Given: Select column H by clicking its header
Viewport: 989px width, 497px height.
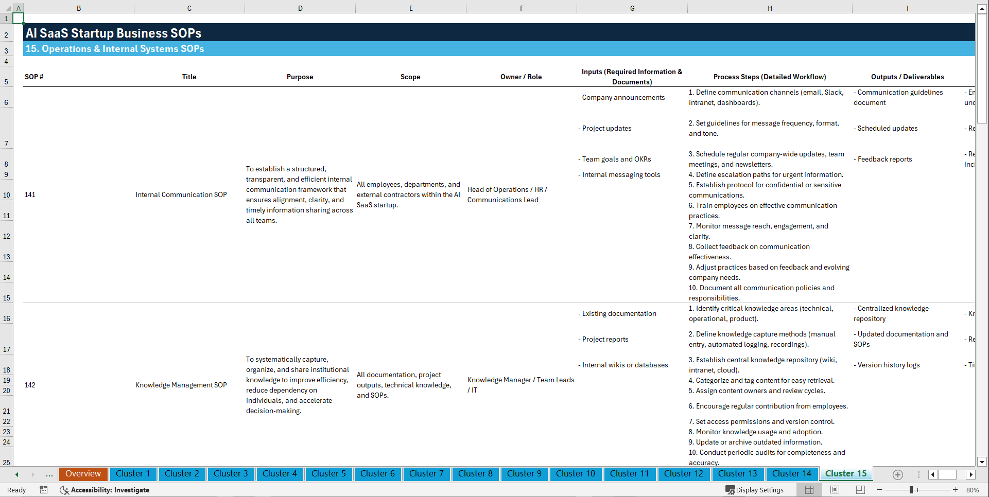Looking at the screenshot, I should pos(769,8).
